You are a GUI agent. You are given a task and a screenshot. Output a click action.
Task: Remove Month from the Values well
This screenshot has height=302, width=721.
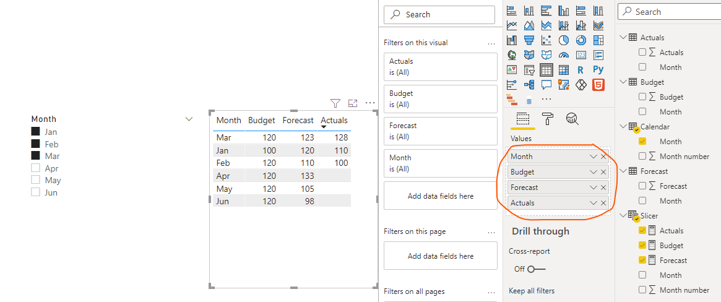click(603, 157)
